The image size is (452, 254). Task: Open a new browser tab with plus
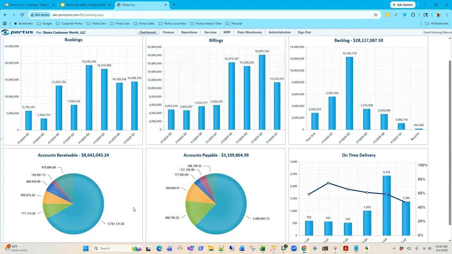click(x=174, y=5)
